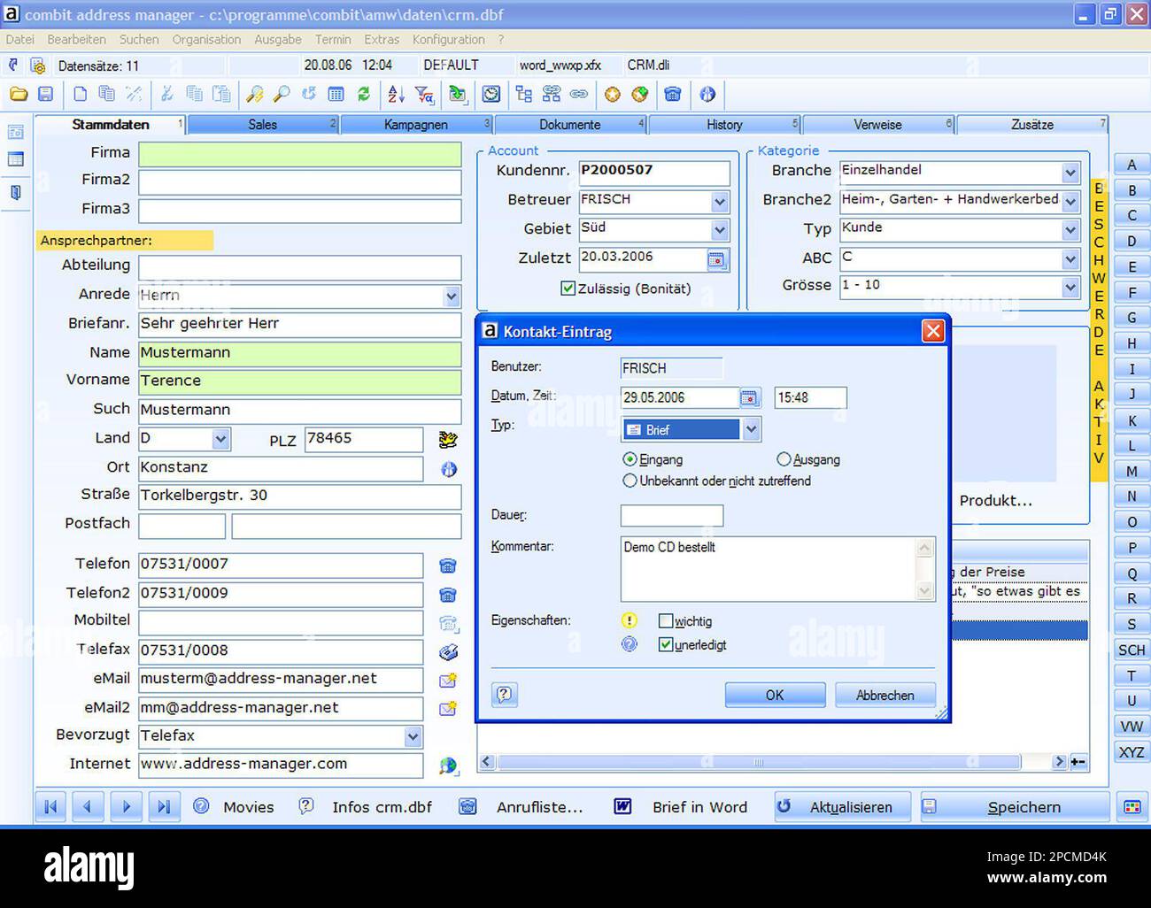Click the blue globe info icon in the toolbar
Viewport: 1151px width, 908px height.
point(707,94)
